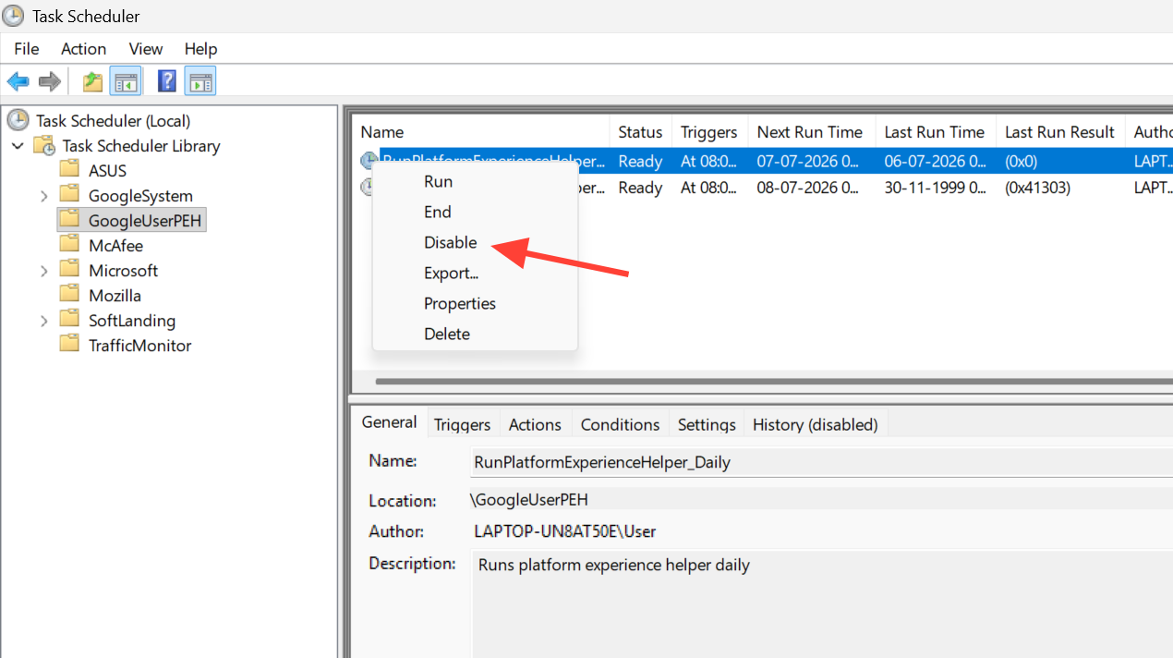The height and width of the screenshot is (658, 1173).
Task: Toggle the Show/Hide Action Pane icon
Action: pos(200,81)
